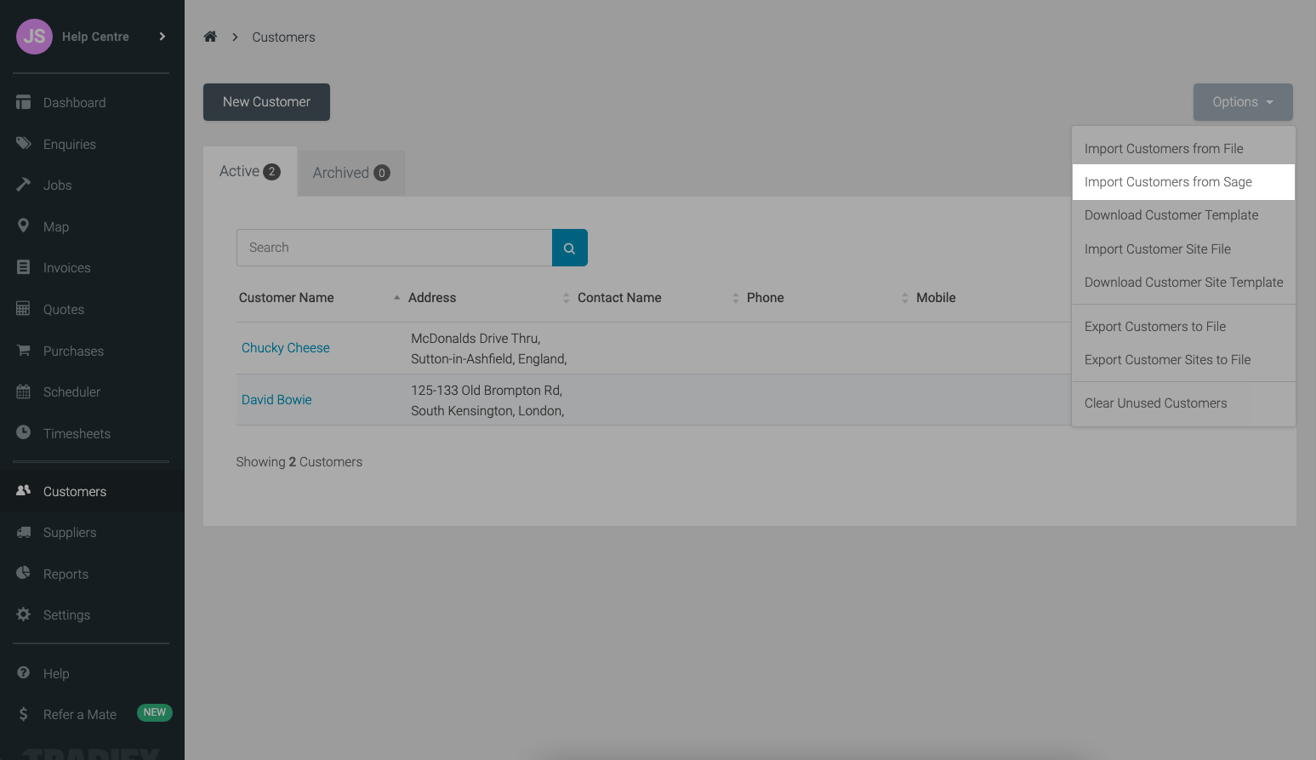Open Scheduler calendar in sidebar

[24, 392]
